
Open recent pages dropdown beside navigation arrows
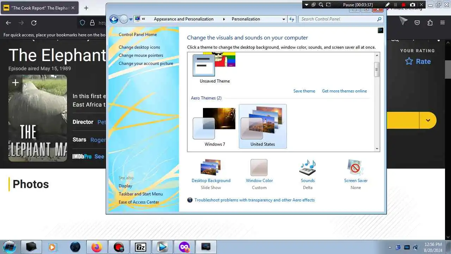point(131,19)
